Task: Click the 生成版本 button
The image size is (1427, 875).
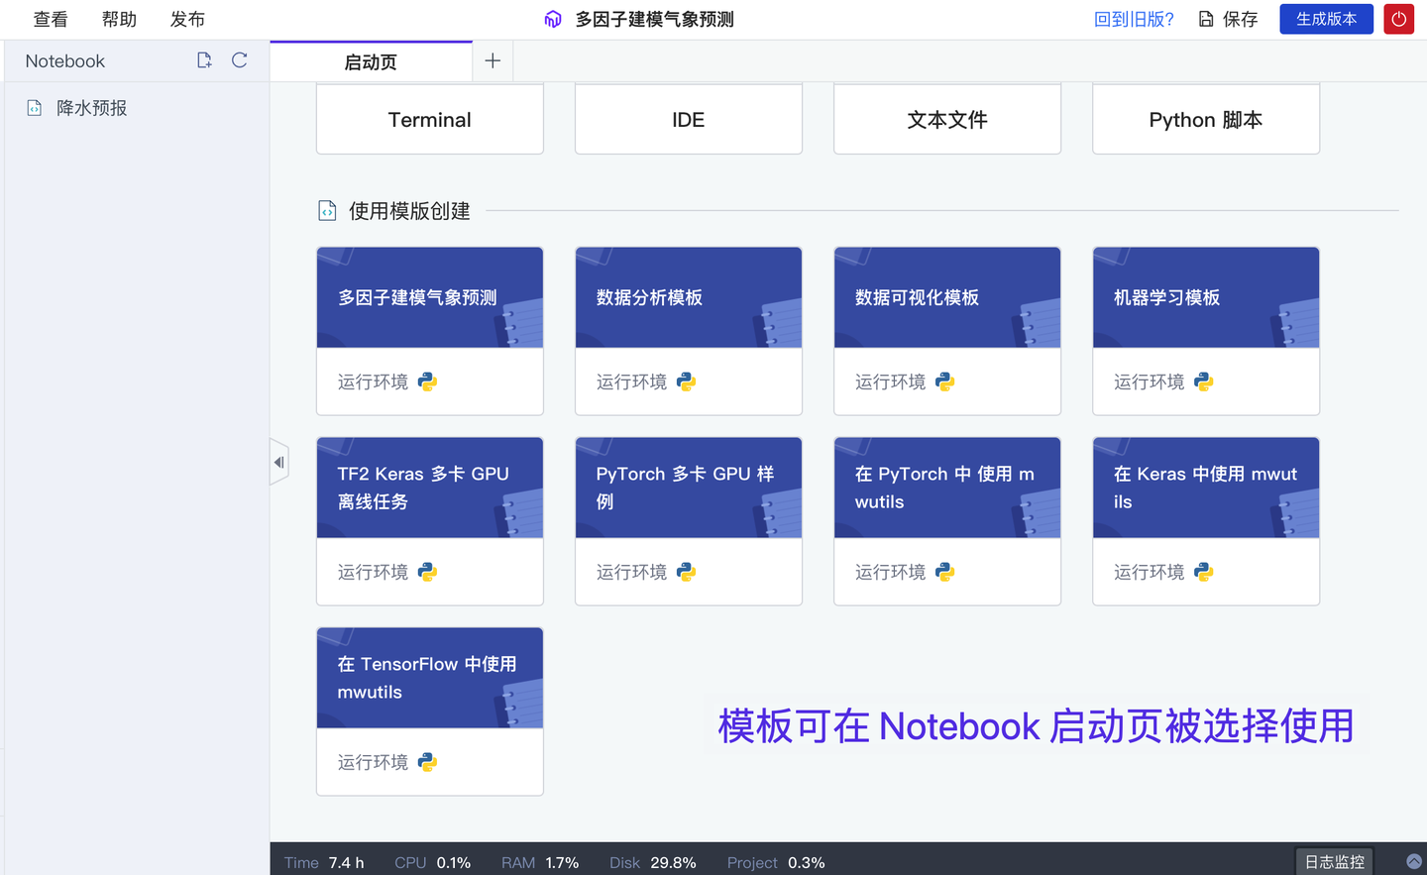Action: coord(1326,19)
